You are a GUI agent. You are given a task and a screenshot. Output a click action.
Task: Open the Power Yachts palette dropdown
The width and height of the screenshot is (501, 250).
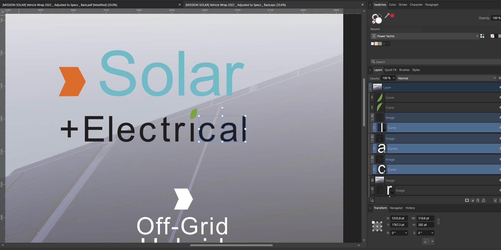pos(477,36)
